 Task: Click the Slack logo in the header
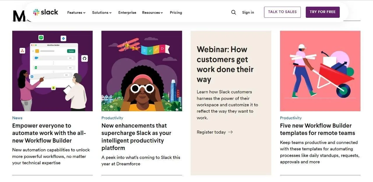point(45,12)
